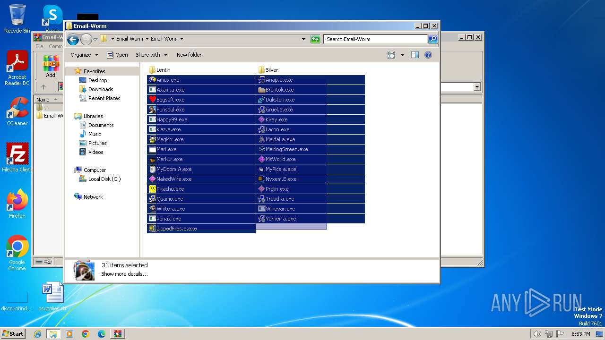This screenshot has width=605, height=340.
Task: Open WinRAR path dropdown arrow
Action: 477,87
